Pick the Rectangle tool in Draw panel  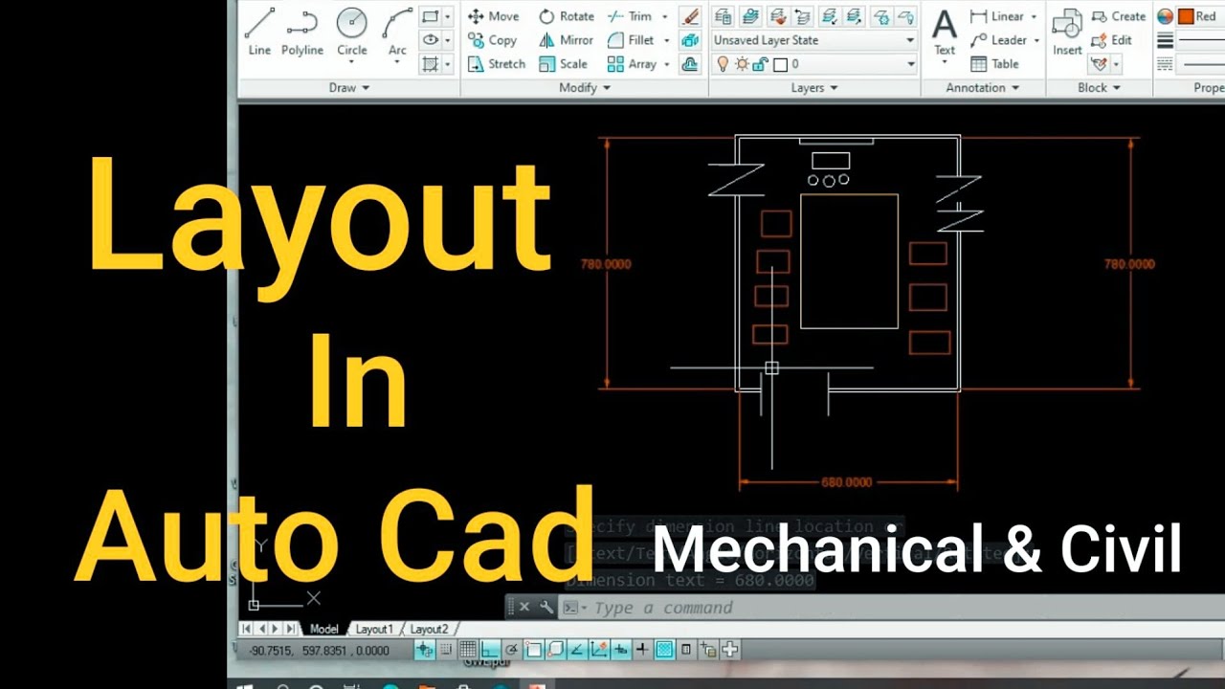pos(431,17)
